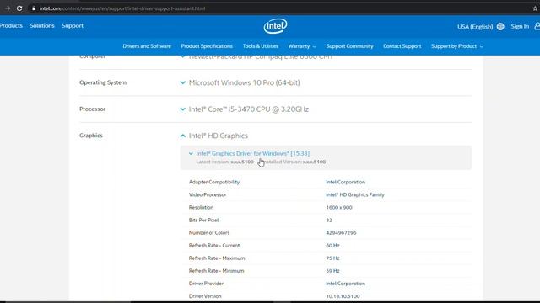Screen dimensions: 540x303
Task: Click the browser forward arrow
Action: pos(8,8)
